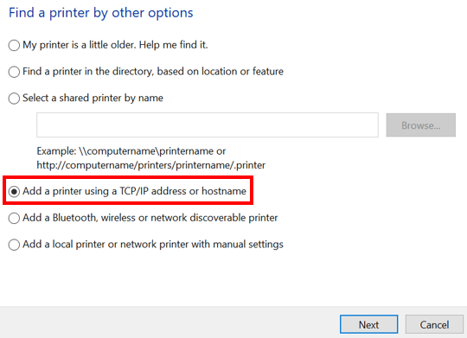The height and width of the screenshot is (338, 467).
Task: Click the 'Find a printer by other options' heading
Action: click(100, 13)
